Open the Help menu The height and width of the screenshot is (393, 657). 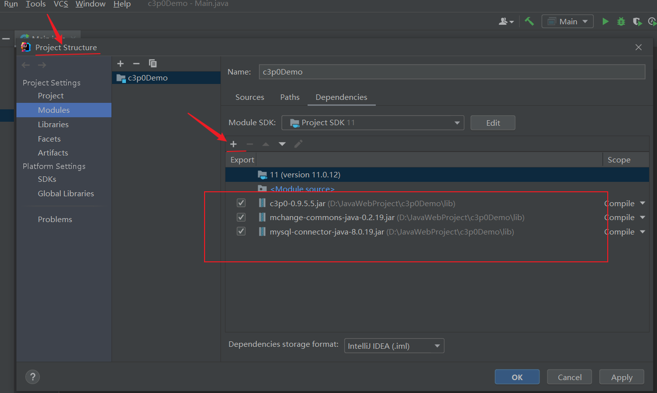(x=122, y=4)
